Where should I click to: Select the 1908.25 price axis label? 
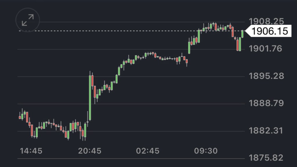pyautogui.click(x=265, y=21)
